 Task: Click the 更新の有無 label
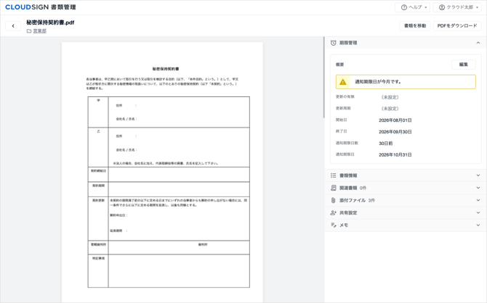[345, 96]
